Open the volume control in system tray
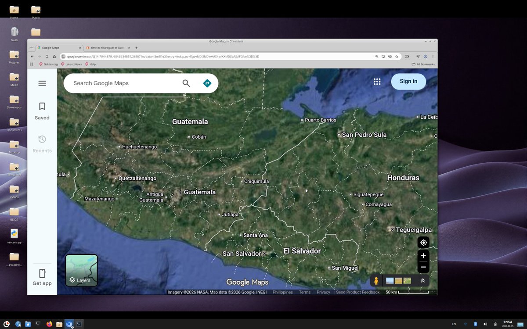The image size is (527, 329). (x=485, y=324)
